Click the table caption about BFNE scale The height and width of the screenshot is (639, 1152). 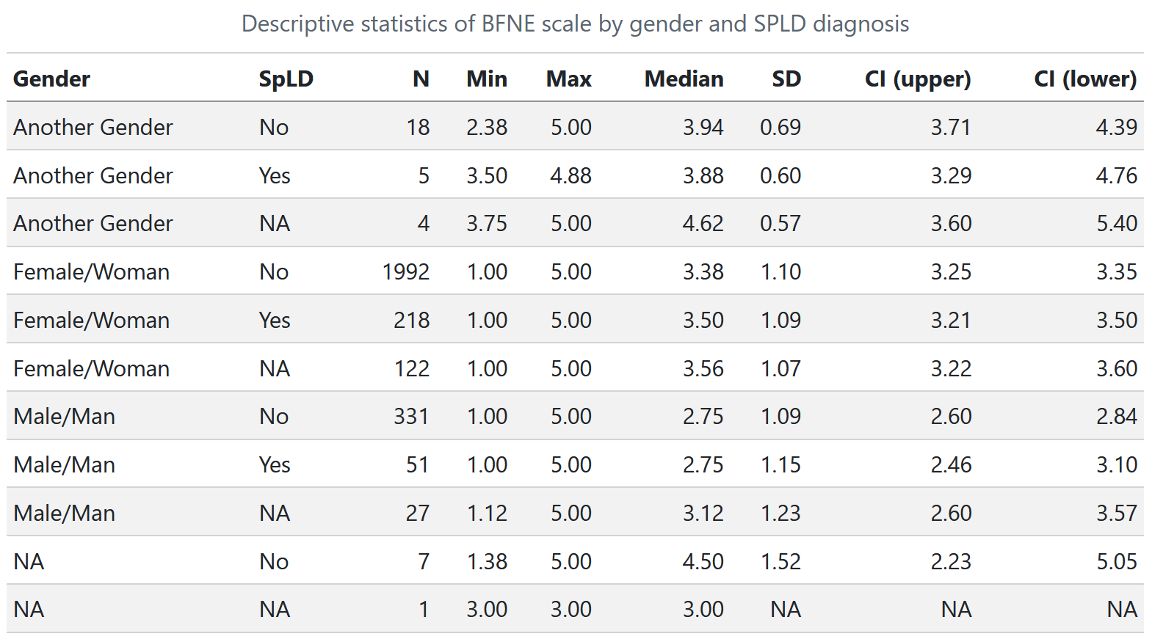pos(575,23)
